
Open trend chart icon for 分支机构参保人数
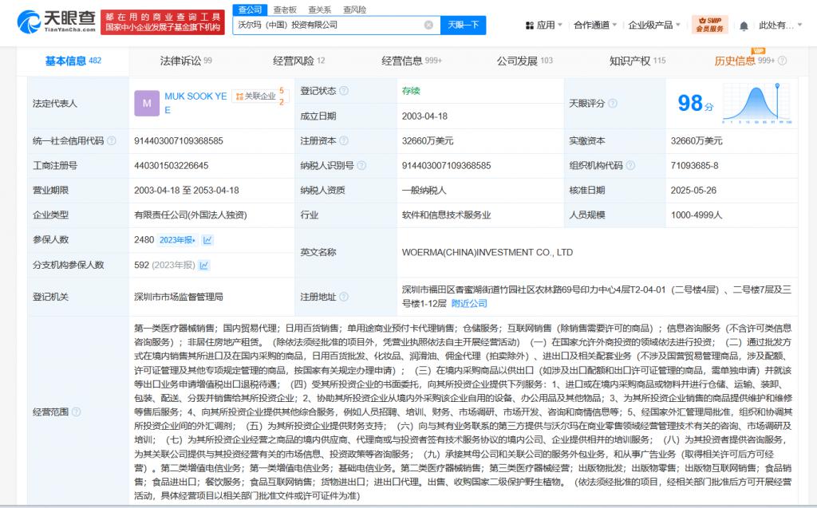(x=203, y=266)
